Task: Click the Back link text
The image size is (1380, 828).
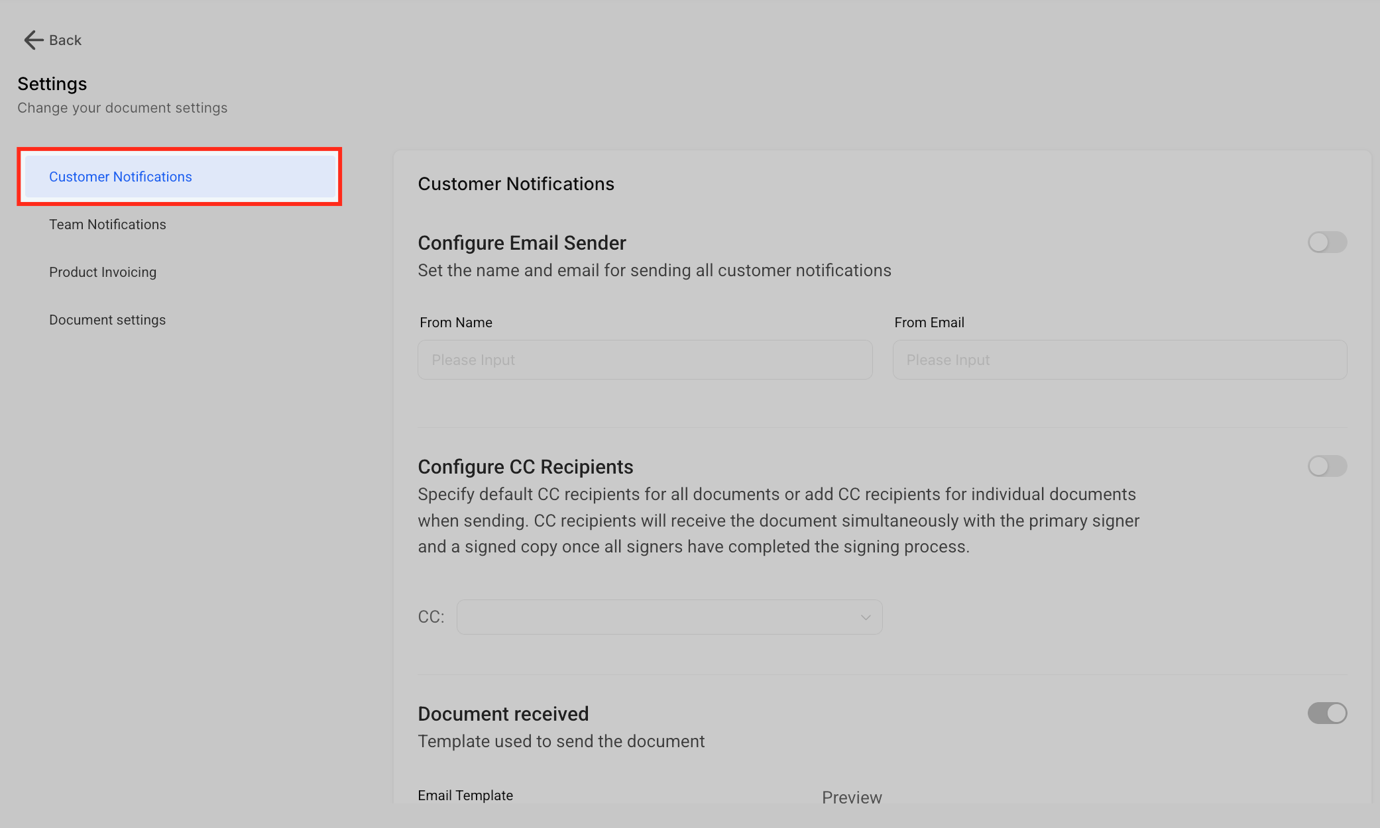Action: 65,40
